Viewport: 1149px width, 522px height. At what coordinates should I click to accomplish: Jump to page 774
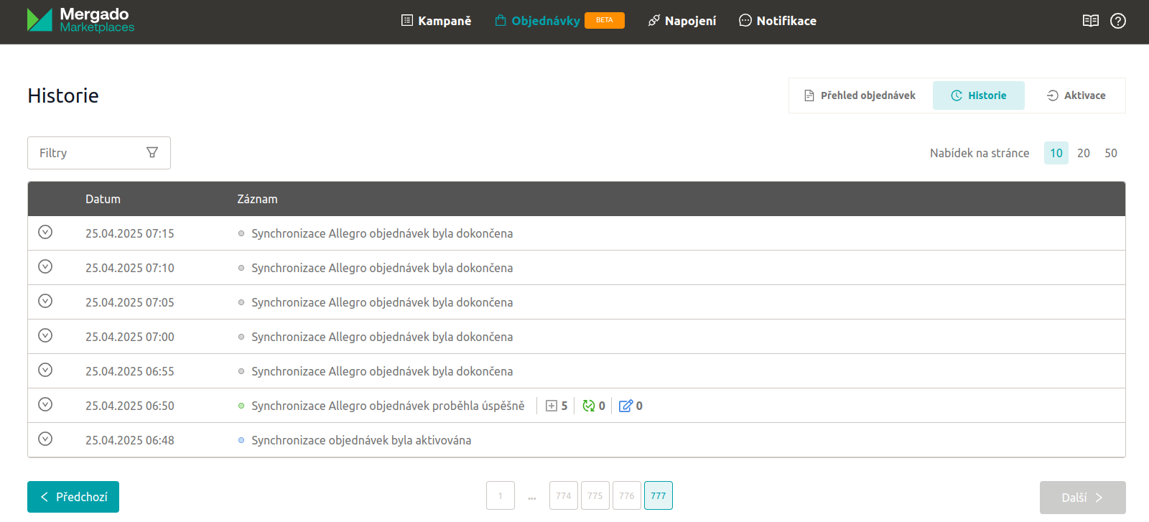click(563, 495)
